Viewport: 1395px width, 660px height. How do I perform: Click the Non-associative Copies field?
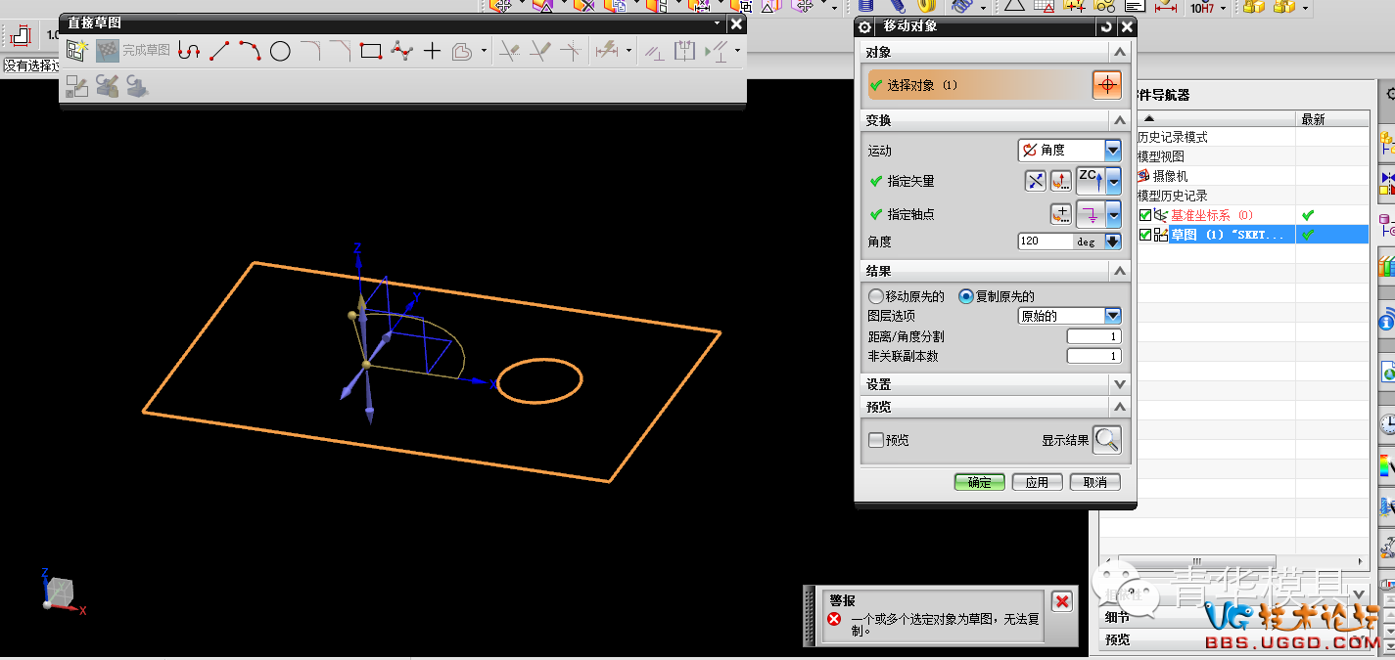[1093, 356]
